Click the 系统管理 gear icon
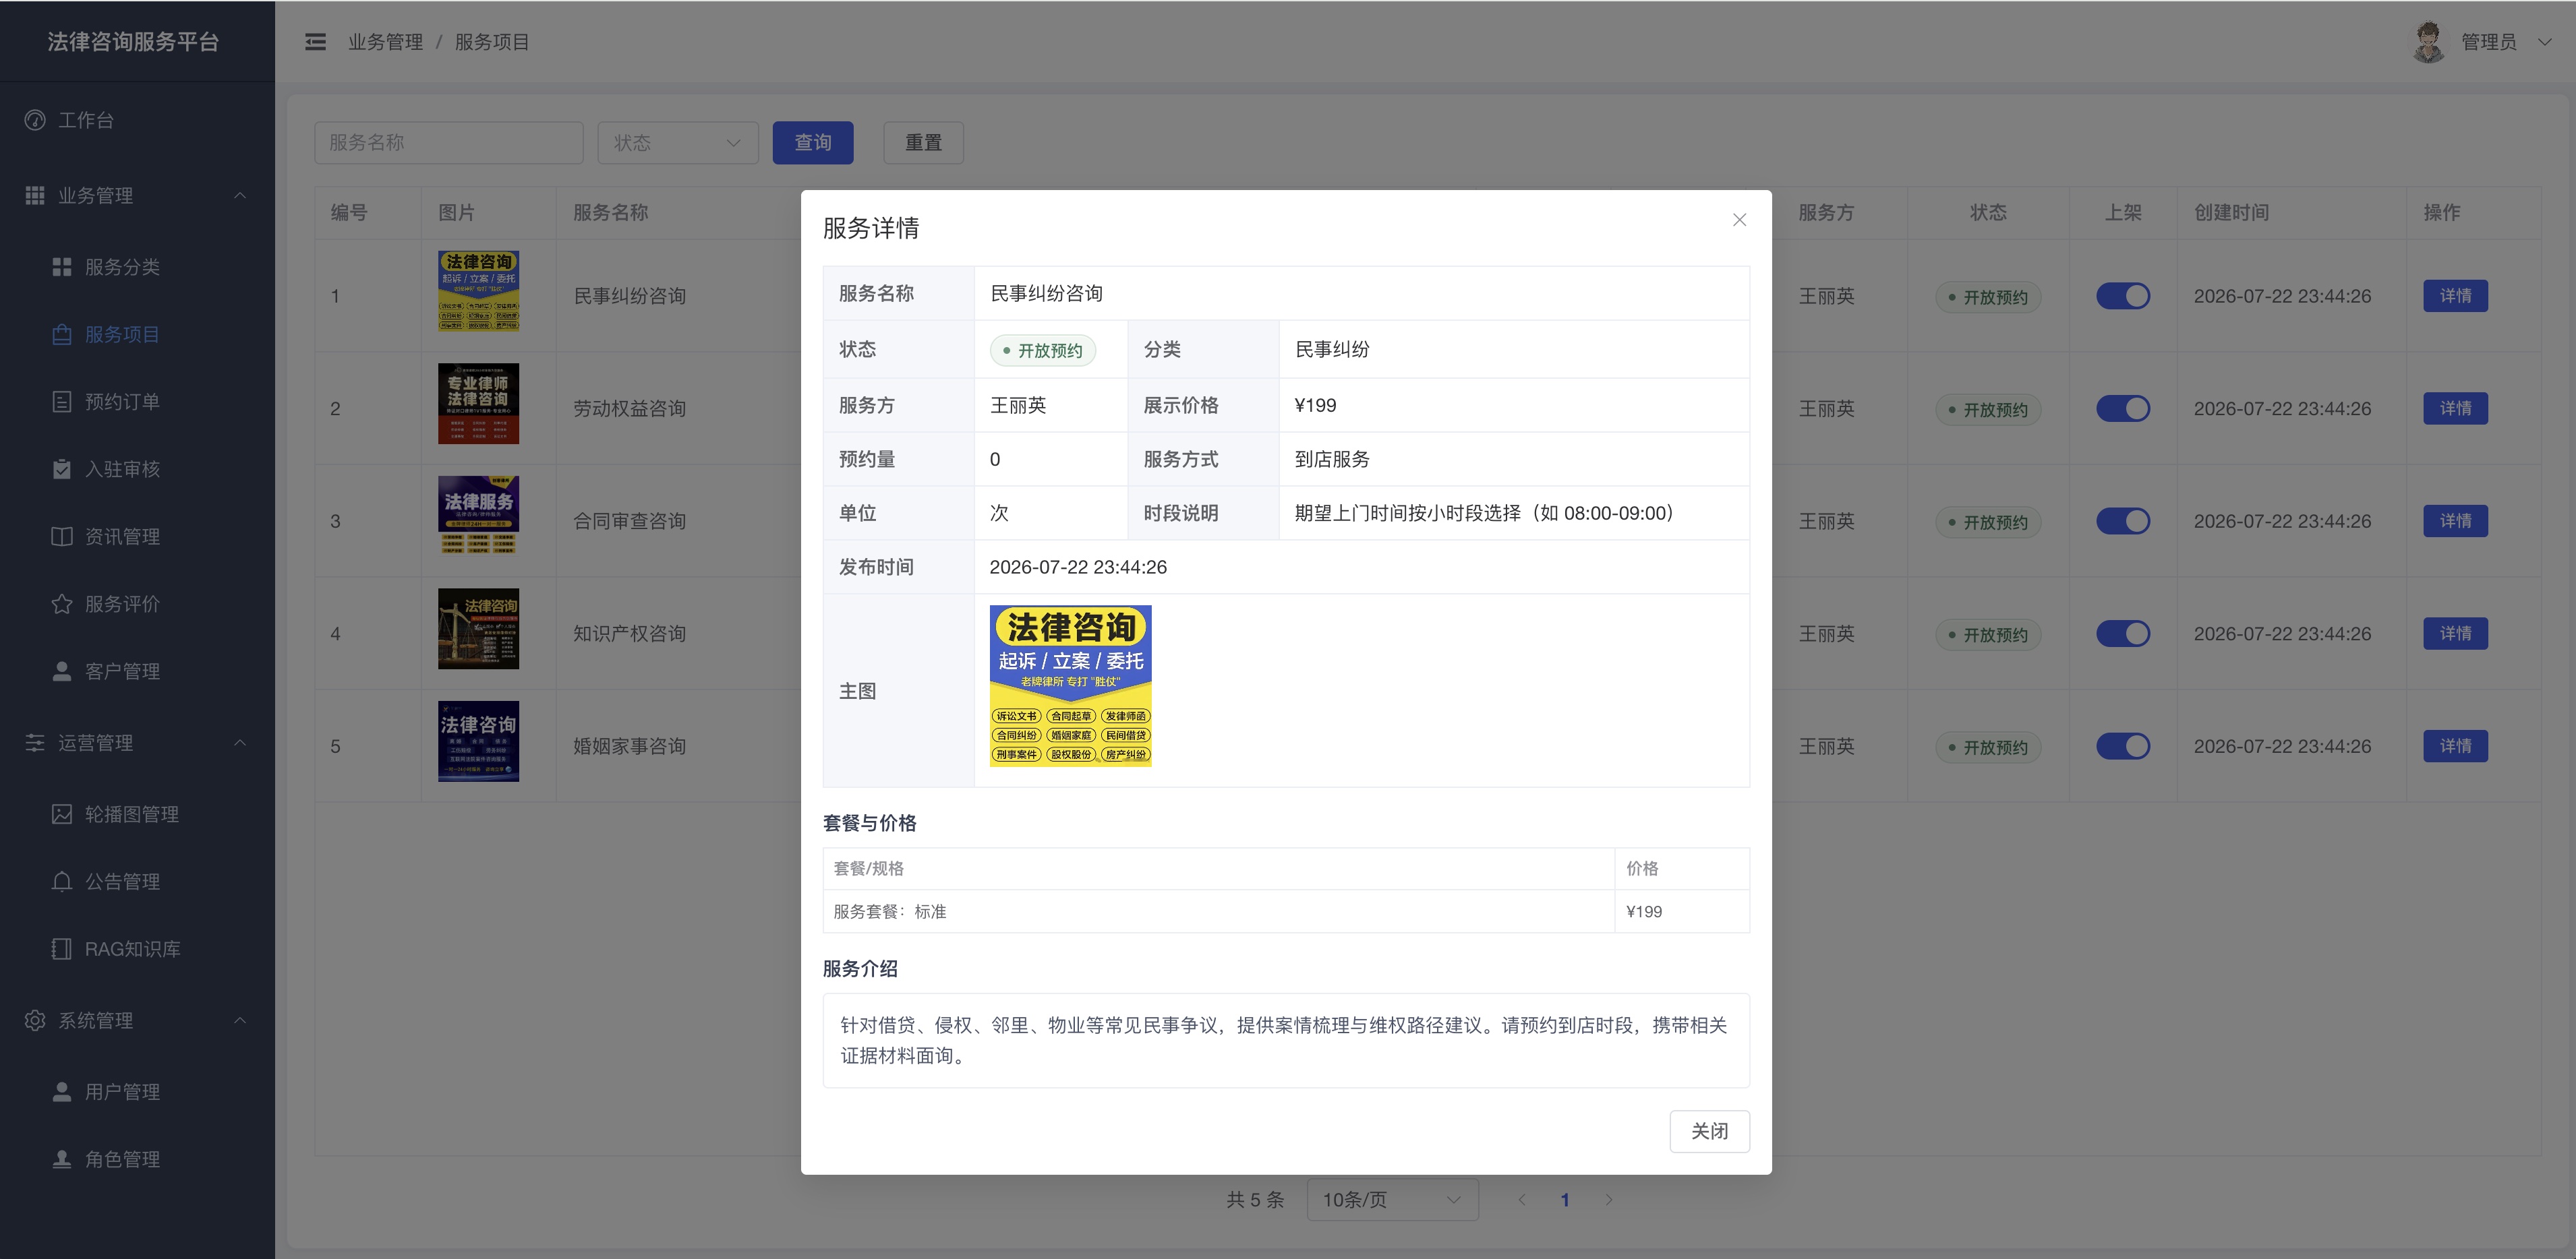The image size is (2576, 1259). [35, 1020]
